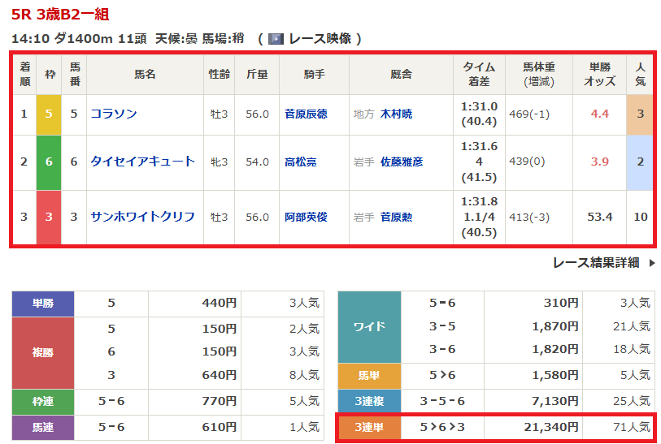This screenshot has width=661, height=444.
Task: Click the red frame number 3 cell
Action: coord(49,217)
